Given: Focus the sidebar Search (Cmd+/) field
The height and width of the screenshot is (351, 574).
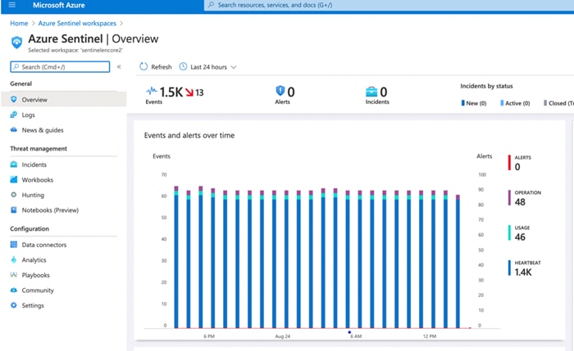Looking at the screenshot, I should [60, 67].
